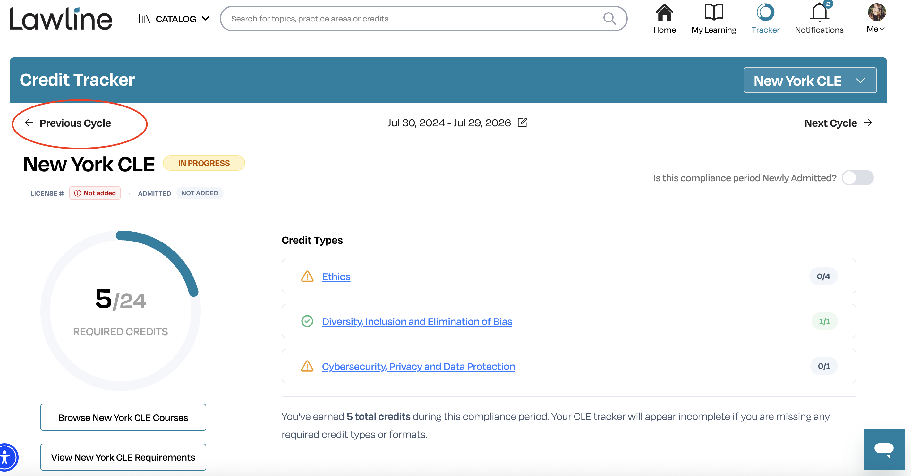
Task: Click the Diversity 1/1 credit count
Action: click(824, 321)
